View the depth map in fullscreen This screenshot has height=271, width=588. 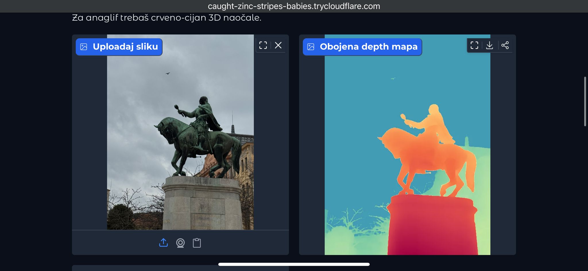click(x=474, y=45)
